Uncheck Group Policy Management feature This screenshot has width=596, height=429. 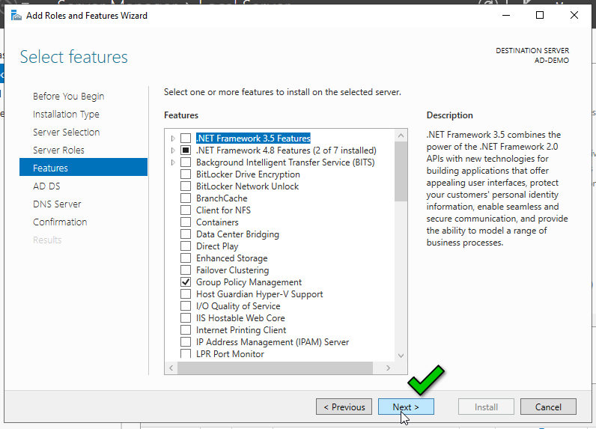click(186, 282)
